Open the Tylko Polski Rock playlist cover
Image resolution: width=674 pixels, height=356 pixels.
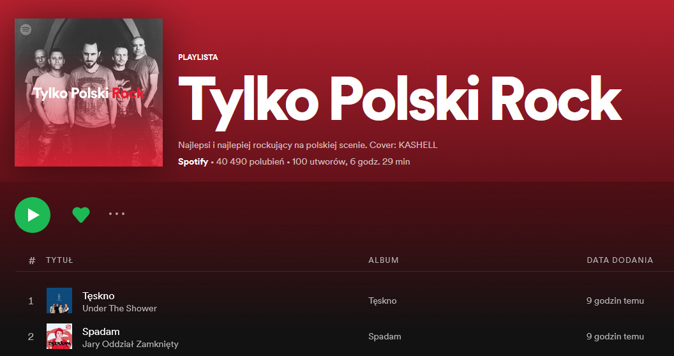[89, 93]
